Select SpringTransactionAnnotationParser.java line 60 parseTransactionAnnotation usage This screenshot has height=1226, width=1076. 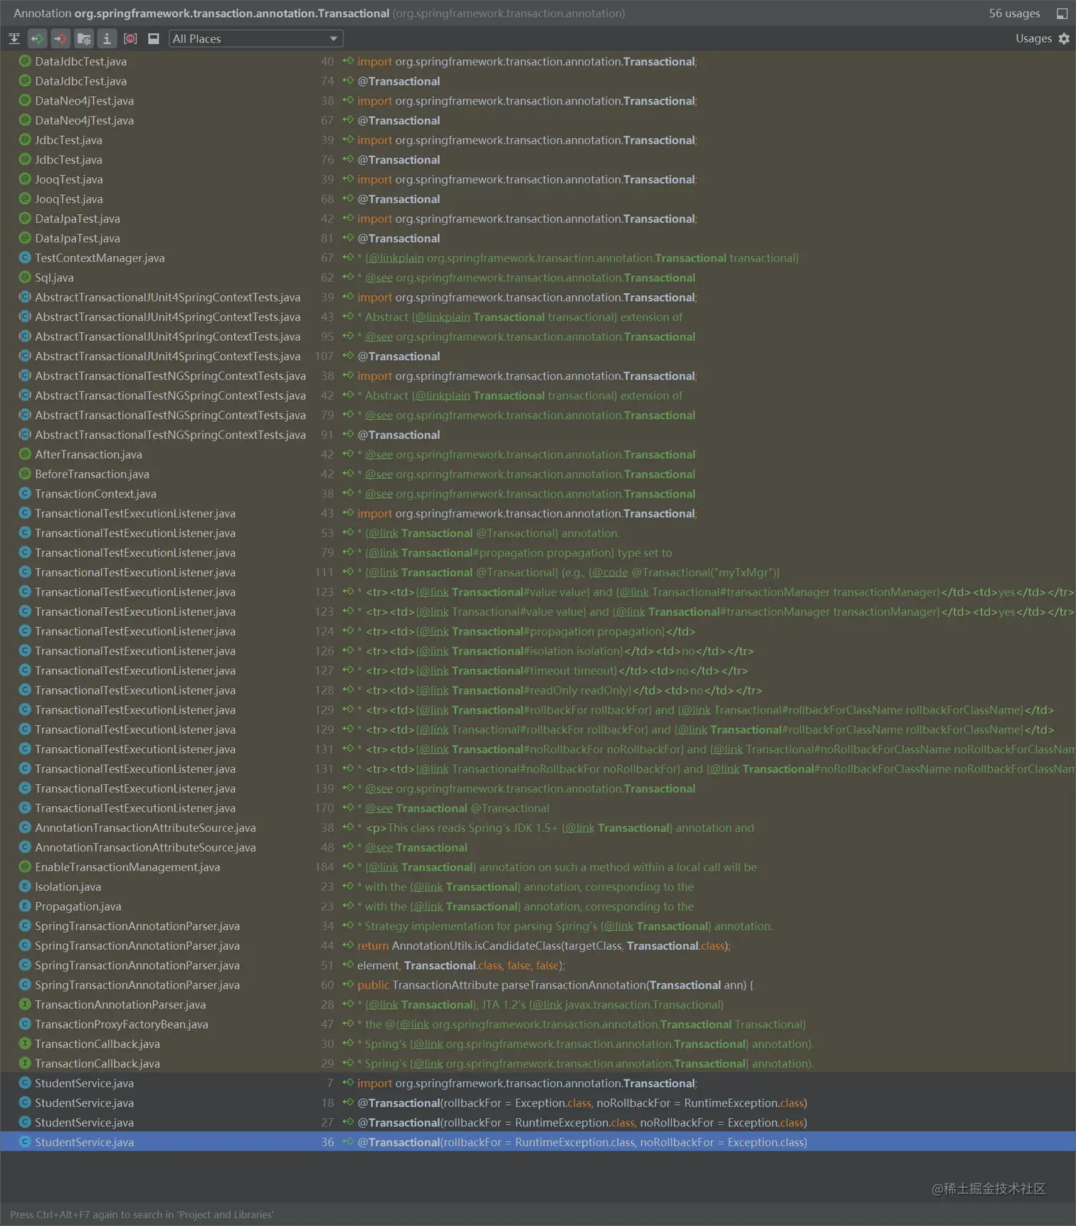pos(538,985)
